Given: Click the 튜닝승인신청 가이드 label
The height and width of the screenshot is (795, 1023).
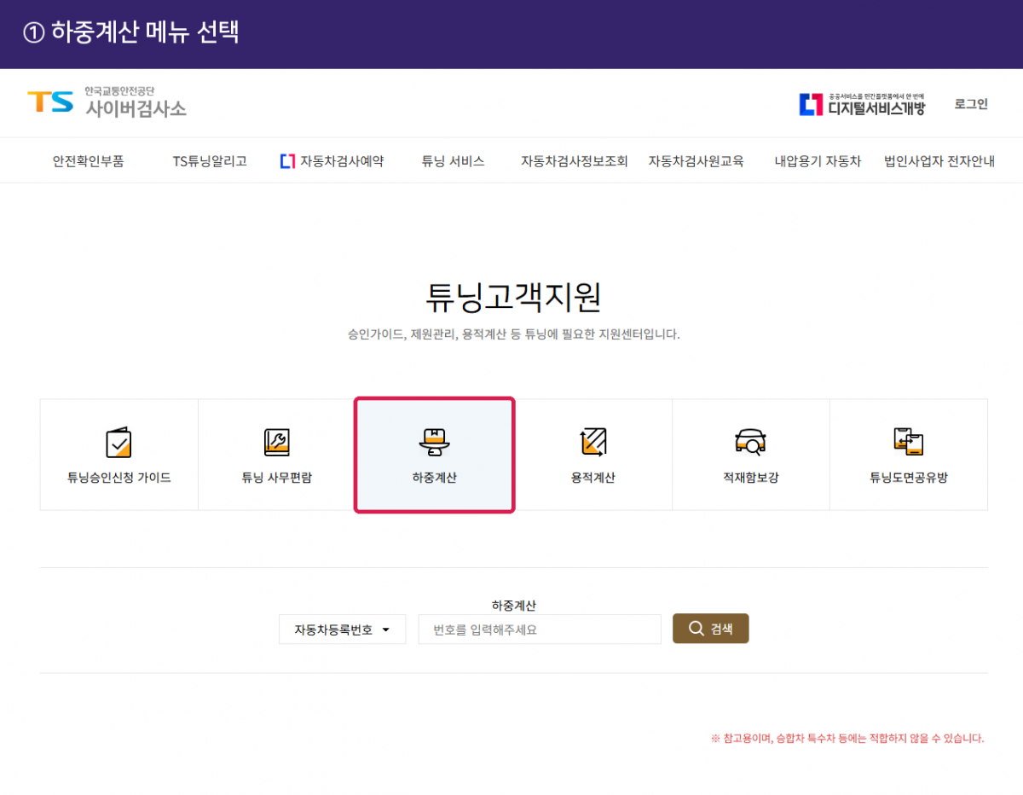Looking at the screenshot, I should (x=118, y=478).
